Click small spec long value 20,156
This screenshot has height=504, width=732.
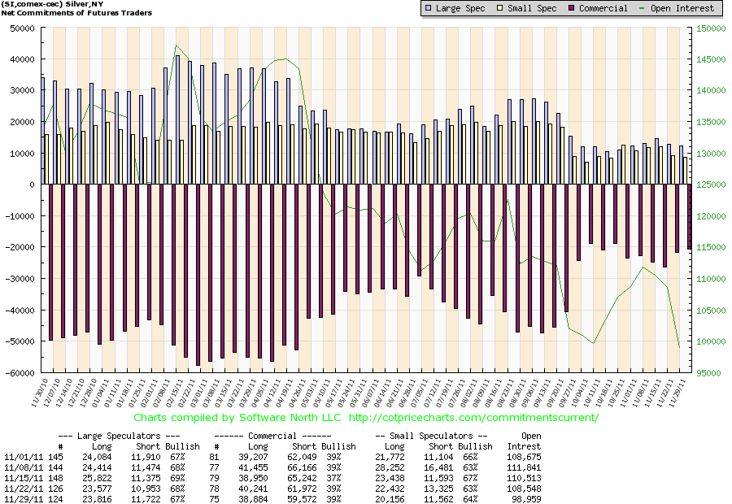pyautogui.click(x=390, y=499)
